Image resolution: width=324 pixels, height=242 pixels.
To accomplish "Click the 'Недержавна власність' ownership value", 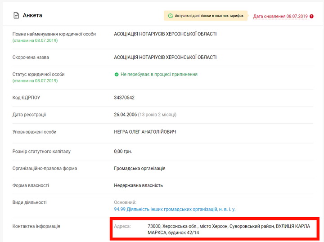I will click(138, 185).
